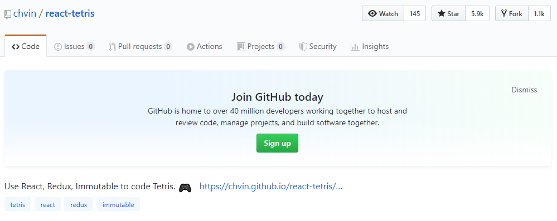Dismiss the Join GitHub banner
The width and height of the screenshot is (557, 221).
tap(524, 90)
